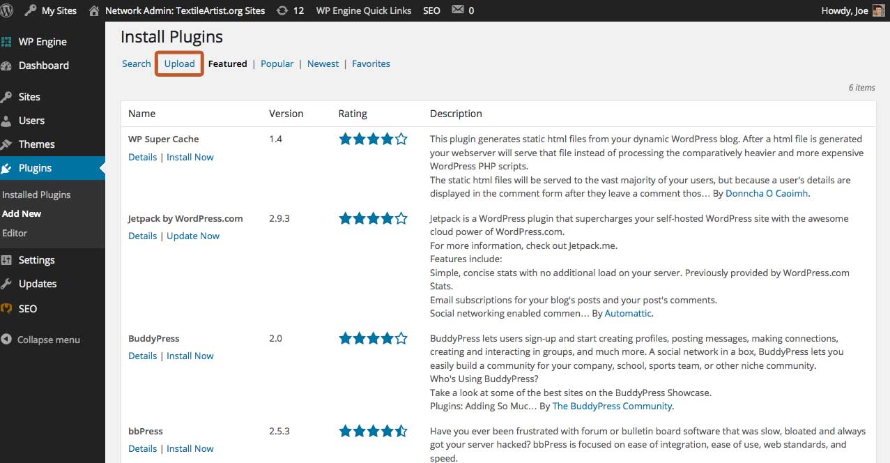Click Install Now for WP Super Cache

[x=190, y=157]
